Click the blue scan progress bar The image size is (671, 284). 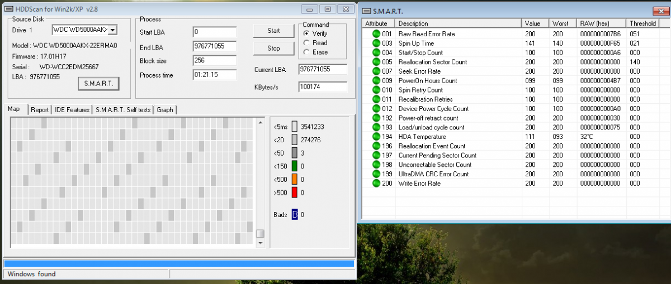pyautogui.click(x=179, y=263)
